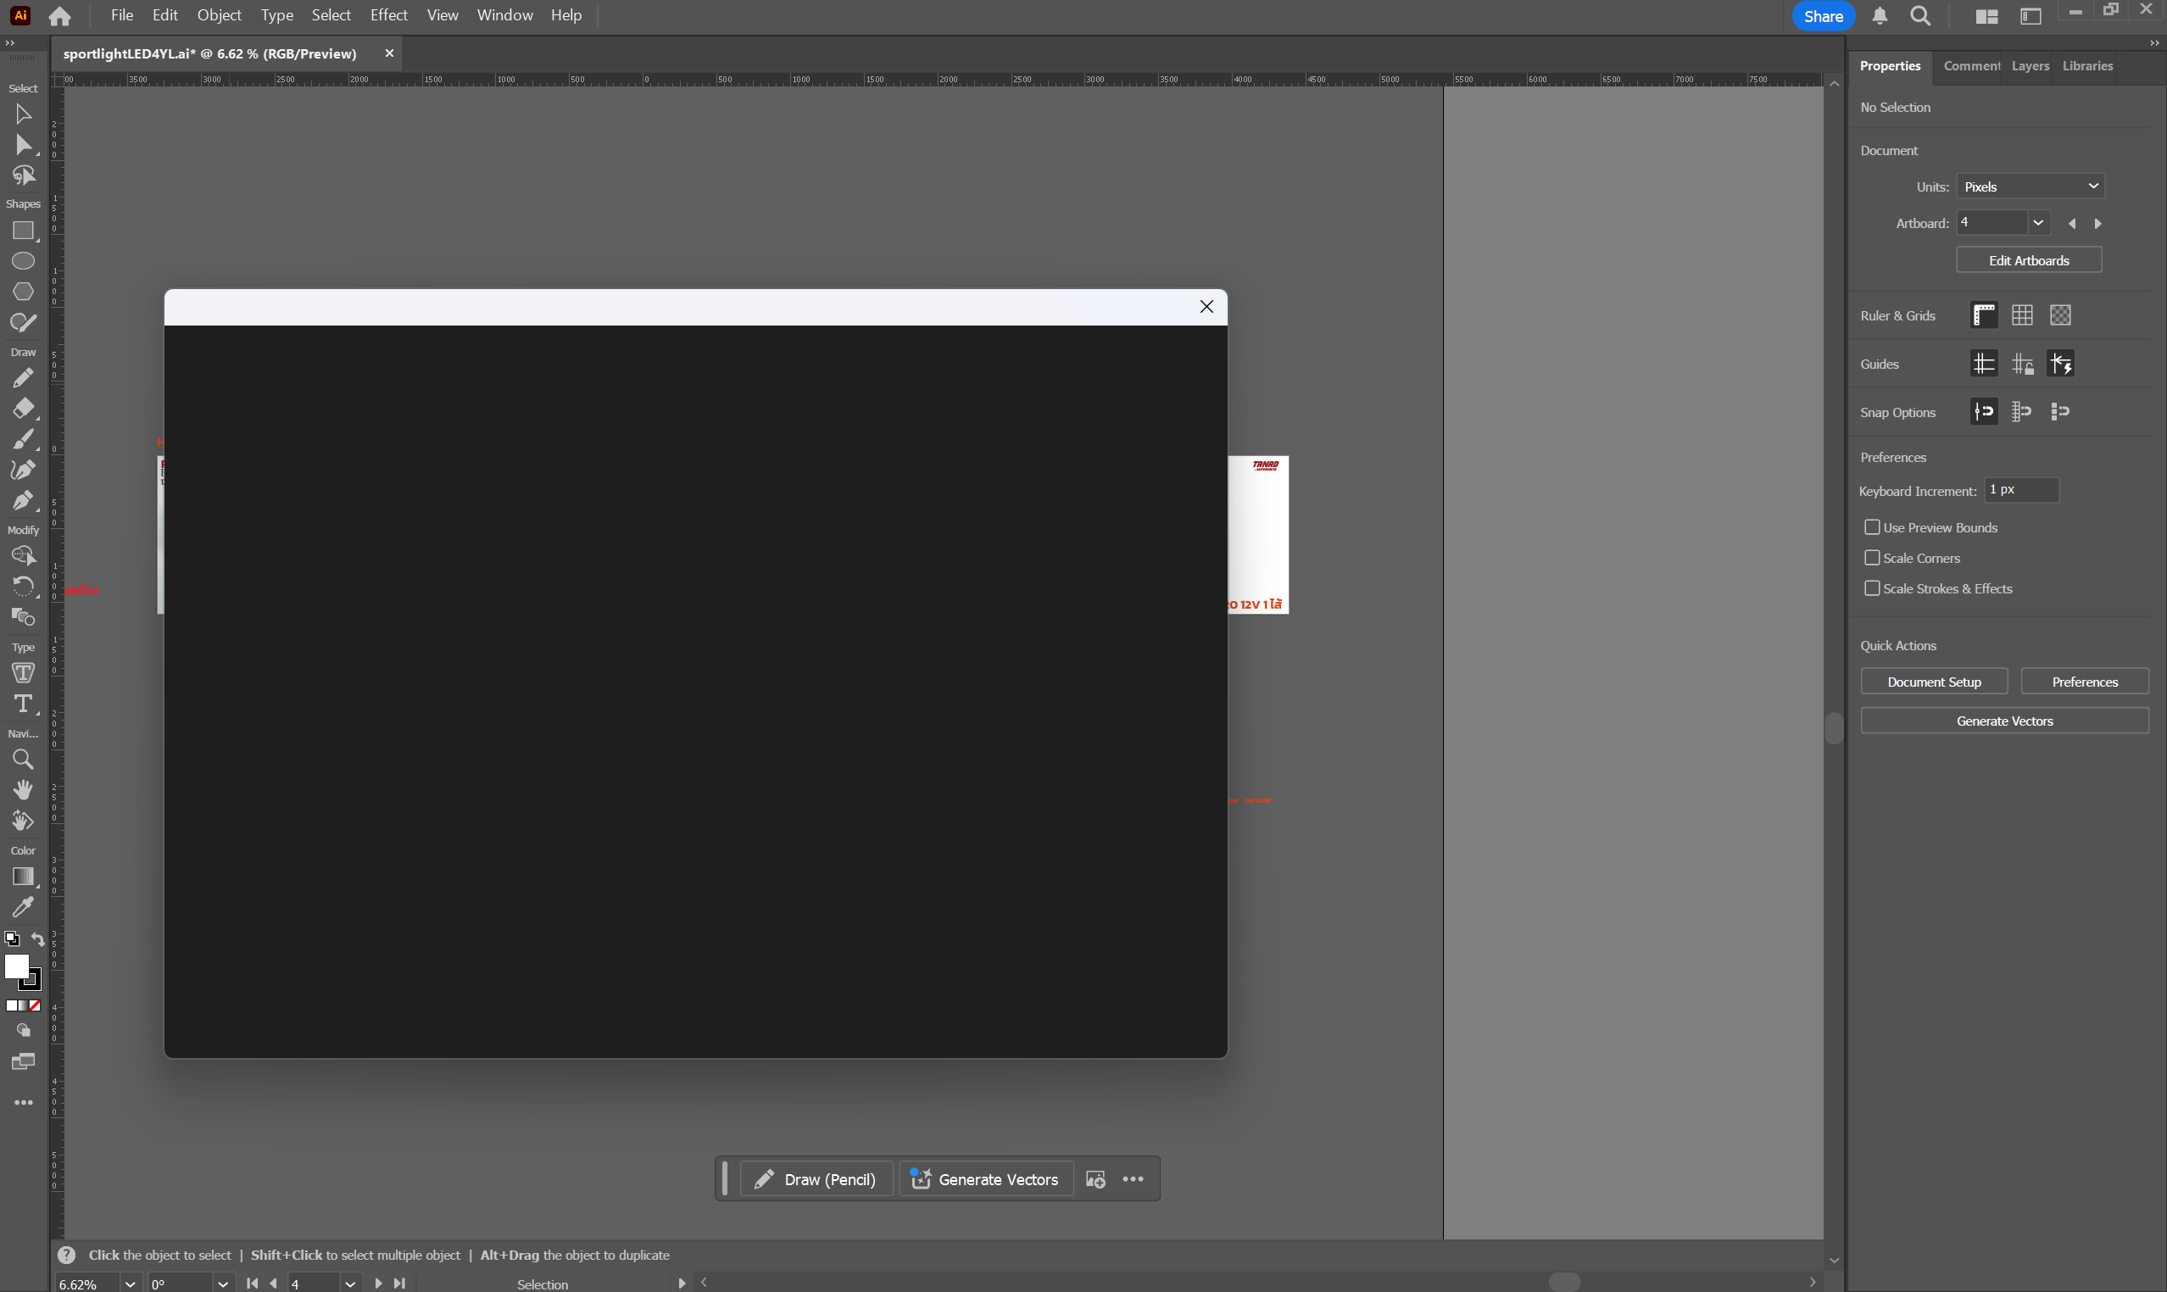Select the Pencil tool in the Draw section
The height and width of the screenshot is (1292, 2167).
(24, 378)
